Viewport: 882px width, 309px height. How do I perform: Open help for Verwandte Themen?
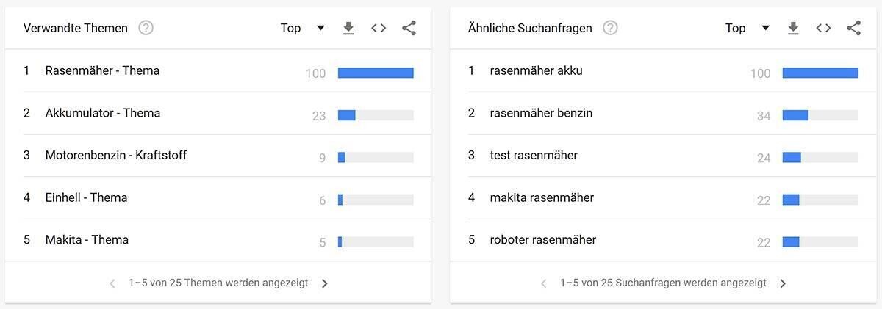[x=146, y=28]
